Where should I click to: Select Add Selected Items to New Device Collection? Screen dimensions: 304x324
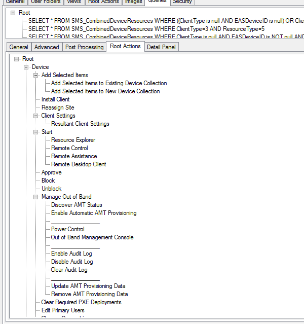coord(105,91)
